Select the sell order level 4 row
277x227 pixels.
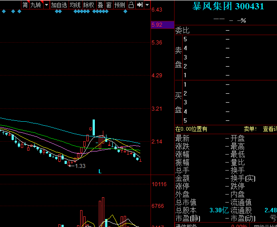(230, 48)
